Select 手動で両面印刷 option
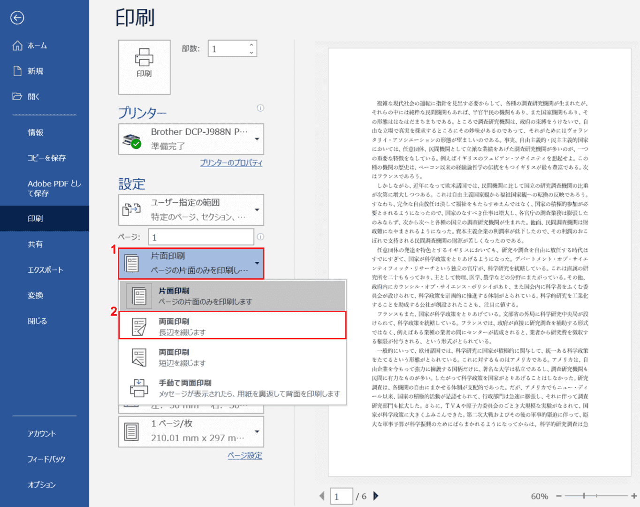640x507 pixels. (x=233, y=388)
